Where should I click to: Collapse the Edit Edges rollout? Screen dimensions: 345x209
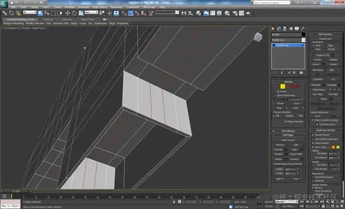(288, 135)
